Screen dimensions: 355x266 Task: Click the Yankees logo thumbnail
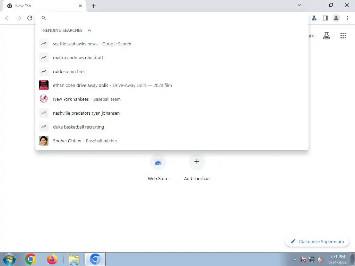click(x=44, y=99)
